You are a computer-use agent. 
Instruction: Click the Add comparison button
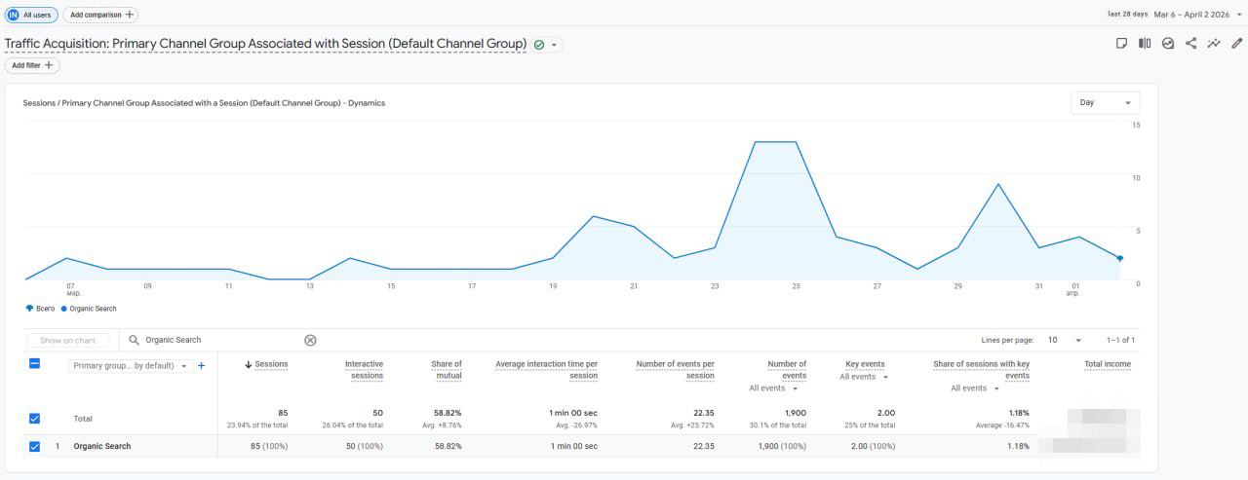pos(100,15)
